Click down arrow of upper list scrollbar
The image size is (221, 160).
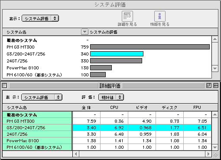(215, 69)
